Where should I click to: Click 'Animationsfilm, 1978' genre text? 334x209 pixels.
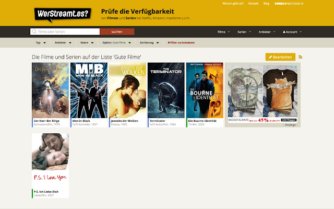(x=47, y=124)
